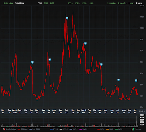Click the HV60 magenta legend swatch
This screenshot has height=132, width=146.
(x=80, y=129)
